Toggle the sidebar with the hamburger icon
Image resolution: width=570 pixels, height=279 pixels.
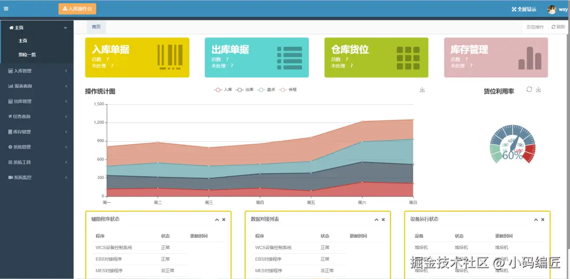click(6, 9)
